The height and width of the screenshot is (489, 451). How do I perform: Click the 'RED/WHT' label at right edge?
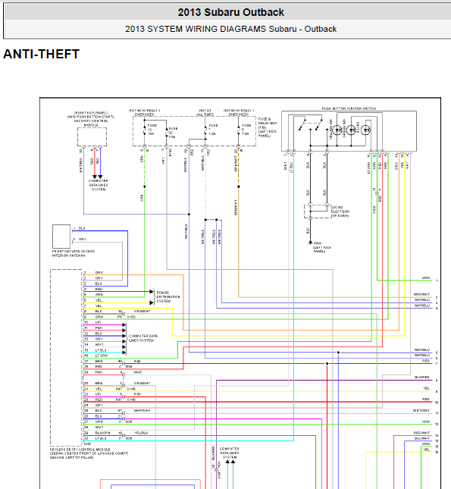421,433
